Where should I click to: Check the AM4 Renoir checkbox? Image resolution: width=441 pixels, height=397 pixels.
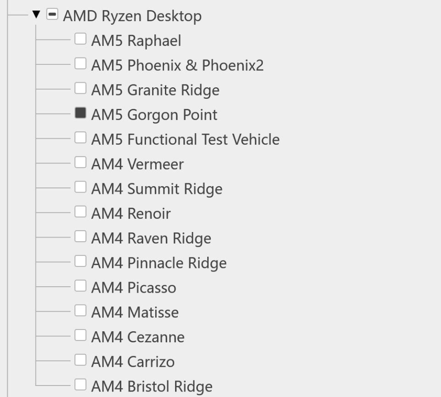[80, 213]
